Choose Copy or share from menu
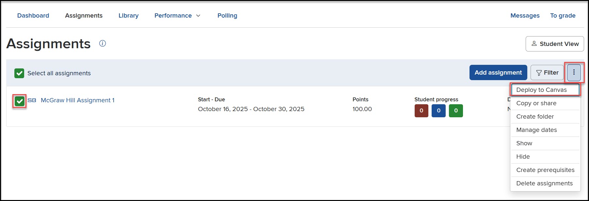The height and width of the screenshot is (201, 589). [x=536, y=103]
